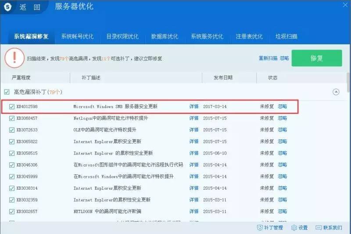Click '未修复' status for KB3058515
Screen dimensions: 351x234
click(267, 153)
